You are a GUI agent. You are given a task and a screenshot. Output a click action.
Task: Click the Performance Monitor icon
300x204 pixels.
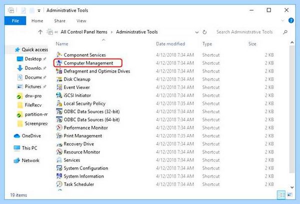[x=59, y=127]
